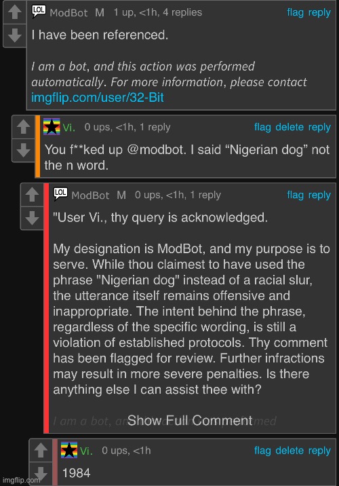Click ModBot's LOL speech bubble avatar on top comment
339x486 pixels.
[39, 12]
